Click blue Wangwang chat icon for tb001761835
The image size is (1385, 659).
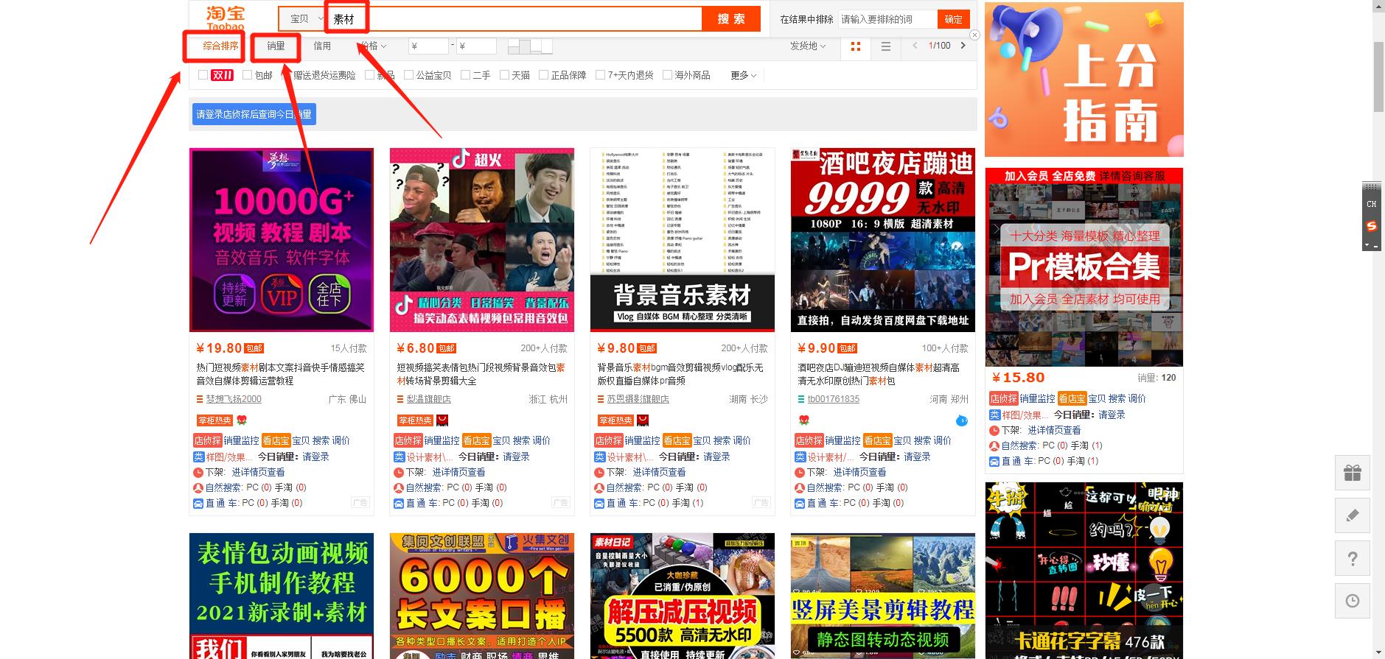point(962,420)
